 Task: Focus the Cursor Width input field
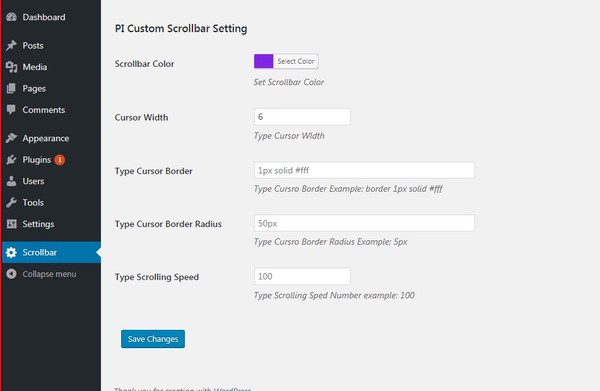coord(302,117)
